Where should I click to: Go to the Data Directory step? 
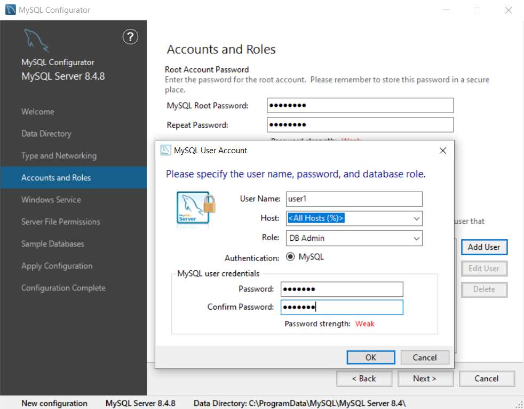click(x=46, y=134)
